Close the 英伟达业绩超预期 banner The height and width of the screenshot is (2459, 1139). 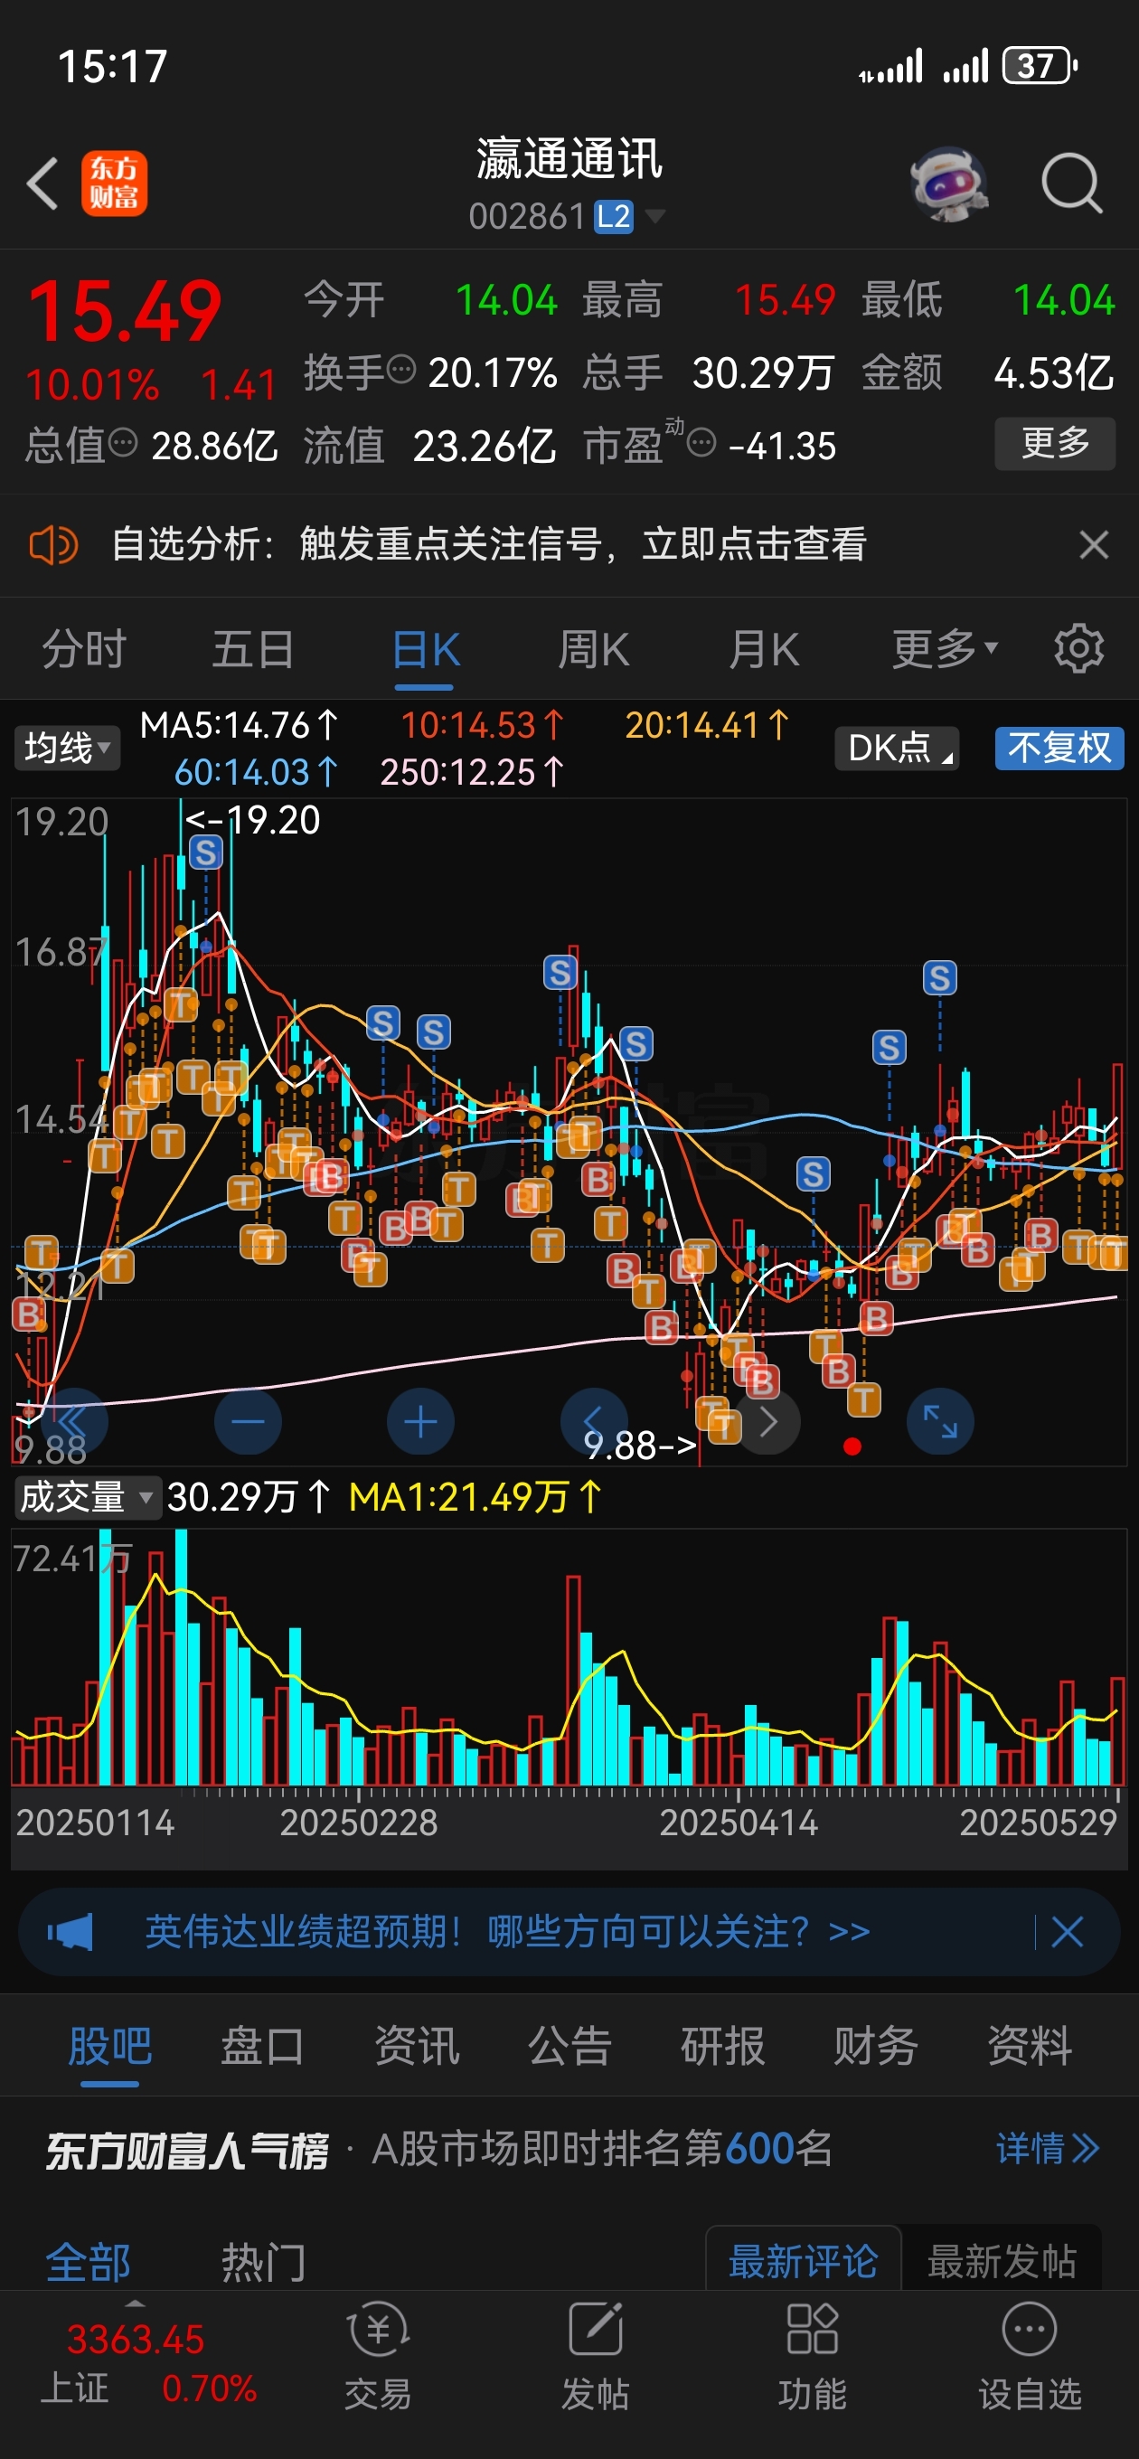coord(1067,1932)
